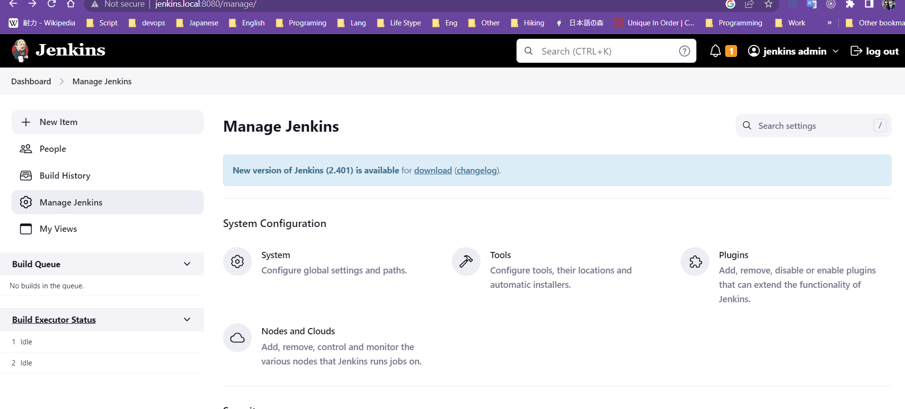Show more bookmarks overflow chevron
The height and width of the screenshot is (409, 905).
tap(829, 23)
